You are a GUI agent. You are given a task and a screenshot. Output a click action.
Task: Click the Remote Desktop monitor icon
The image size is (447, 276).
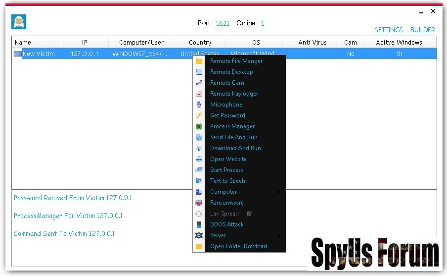coord(199,72)
